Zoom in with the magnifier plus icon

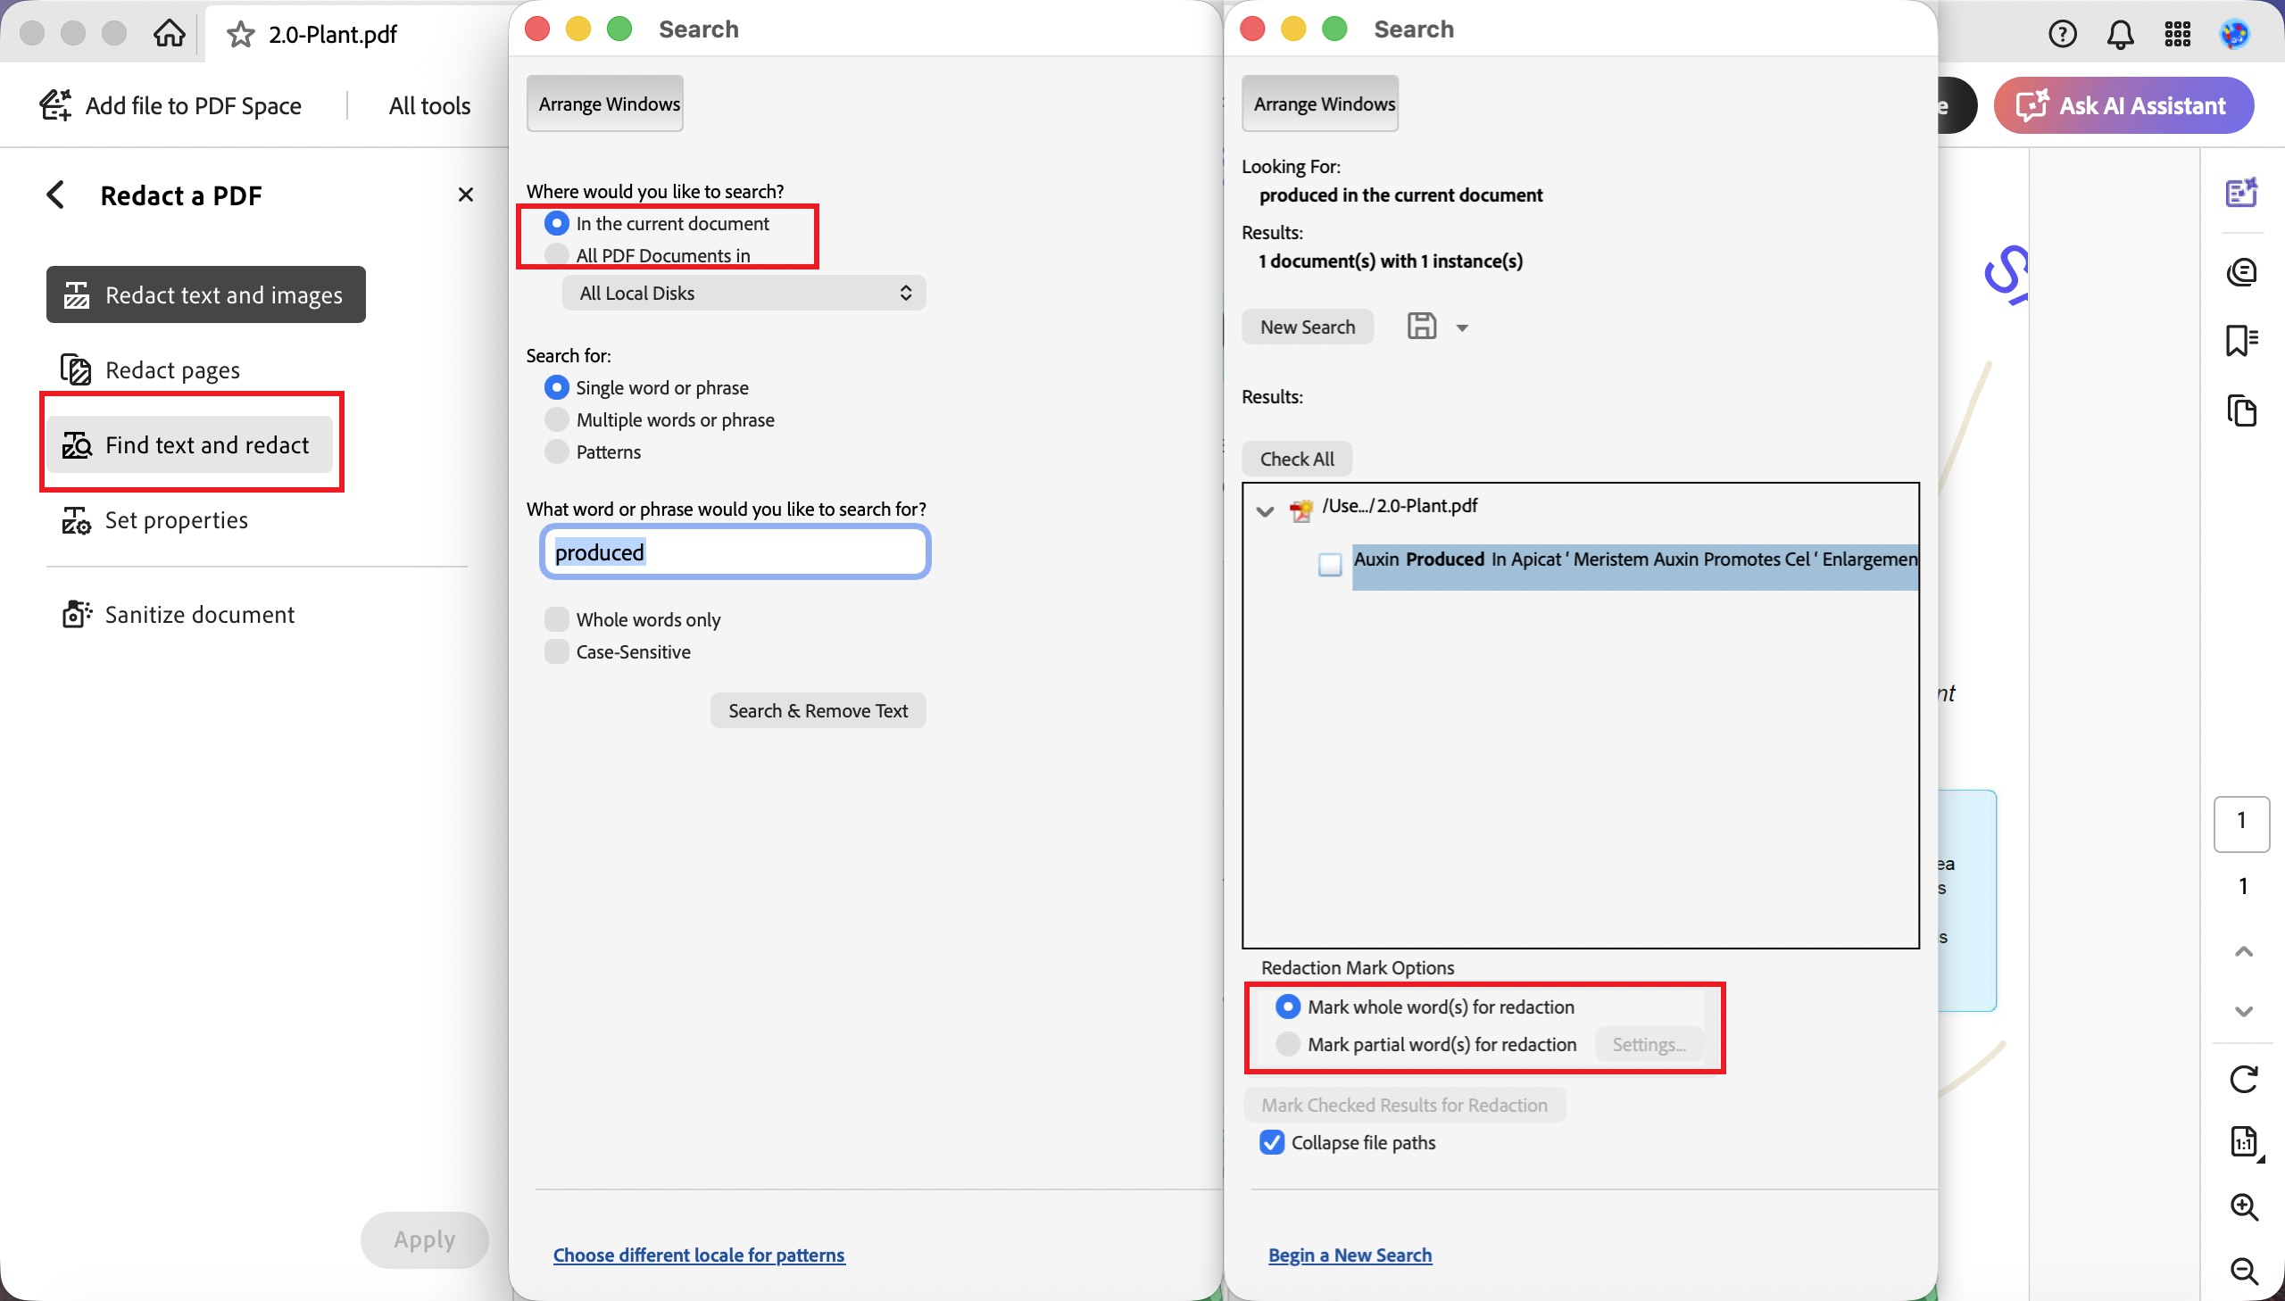click(2244, 1206)
